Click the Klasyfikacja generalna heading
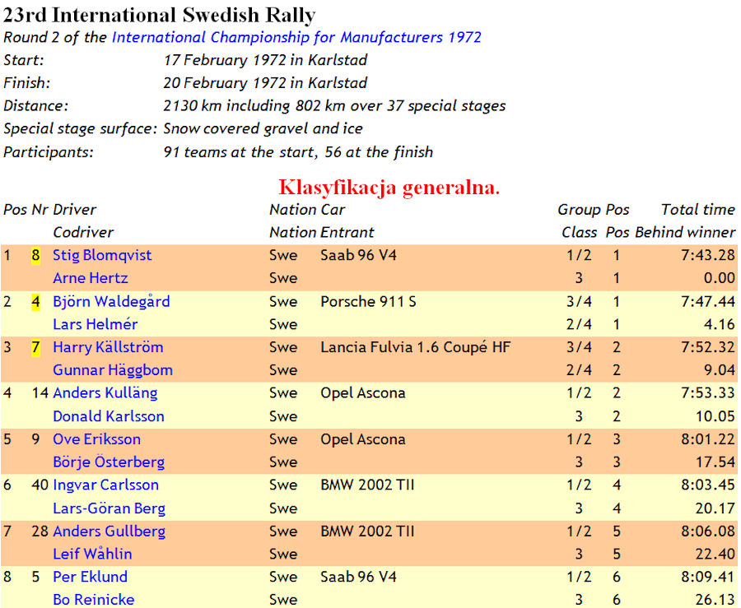This screenshot has width=741, height=608. point(389,188)
